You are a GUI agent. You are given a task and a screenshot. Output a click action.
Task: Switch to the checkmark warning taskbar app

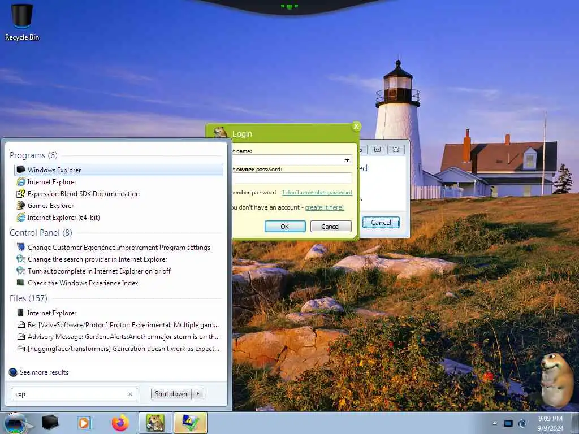191,423
